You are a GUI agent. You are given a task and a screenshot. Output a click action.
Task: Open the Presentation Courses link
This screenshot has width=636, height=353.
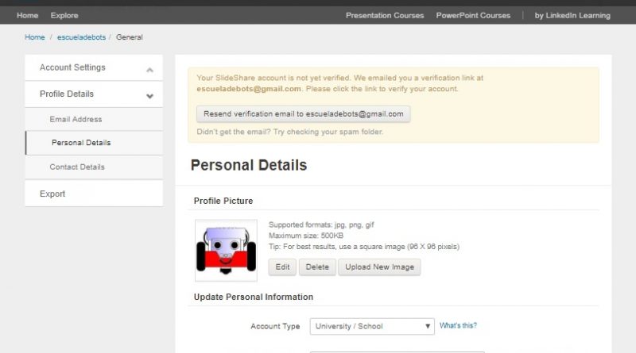click(x=385, y=15)
